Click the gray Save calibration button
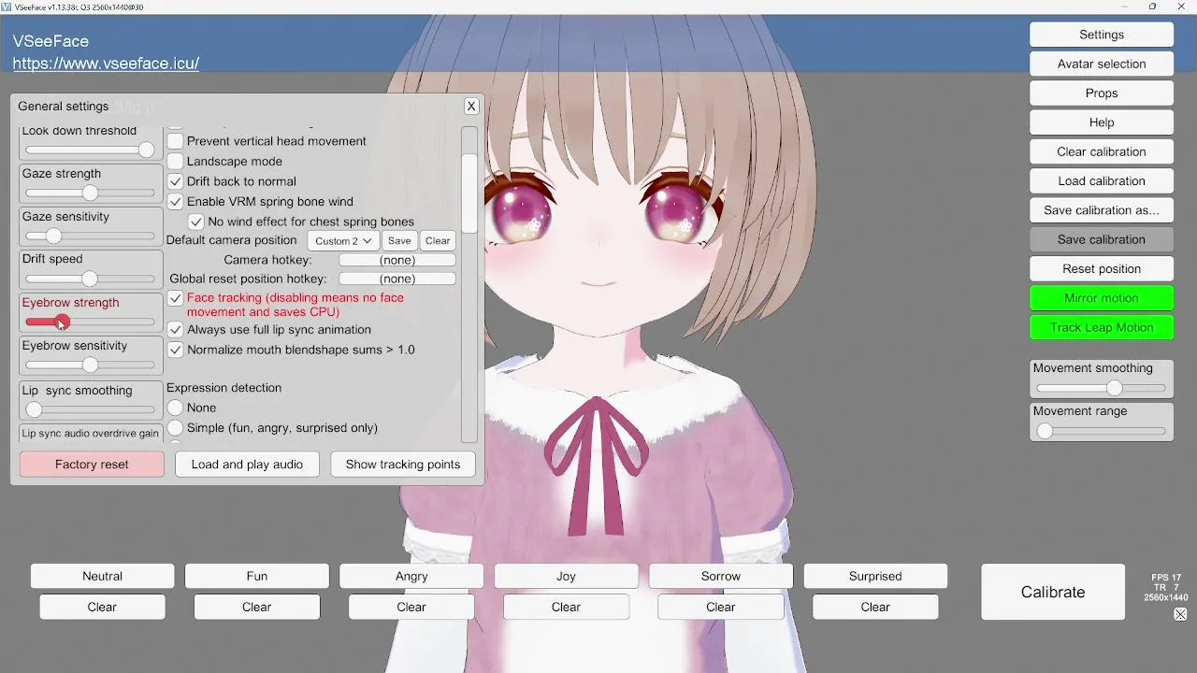 [x=1102, y=239]
